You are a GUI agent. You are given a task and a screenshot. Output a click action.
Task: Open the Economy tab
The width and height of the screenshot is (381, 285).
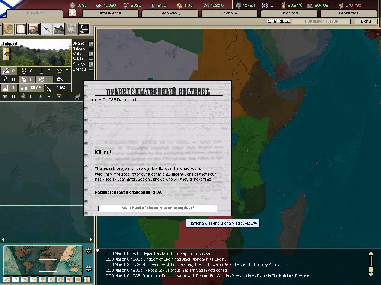(x=230, y=13)
